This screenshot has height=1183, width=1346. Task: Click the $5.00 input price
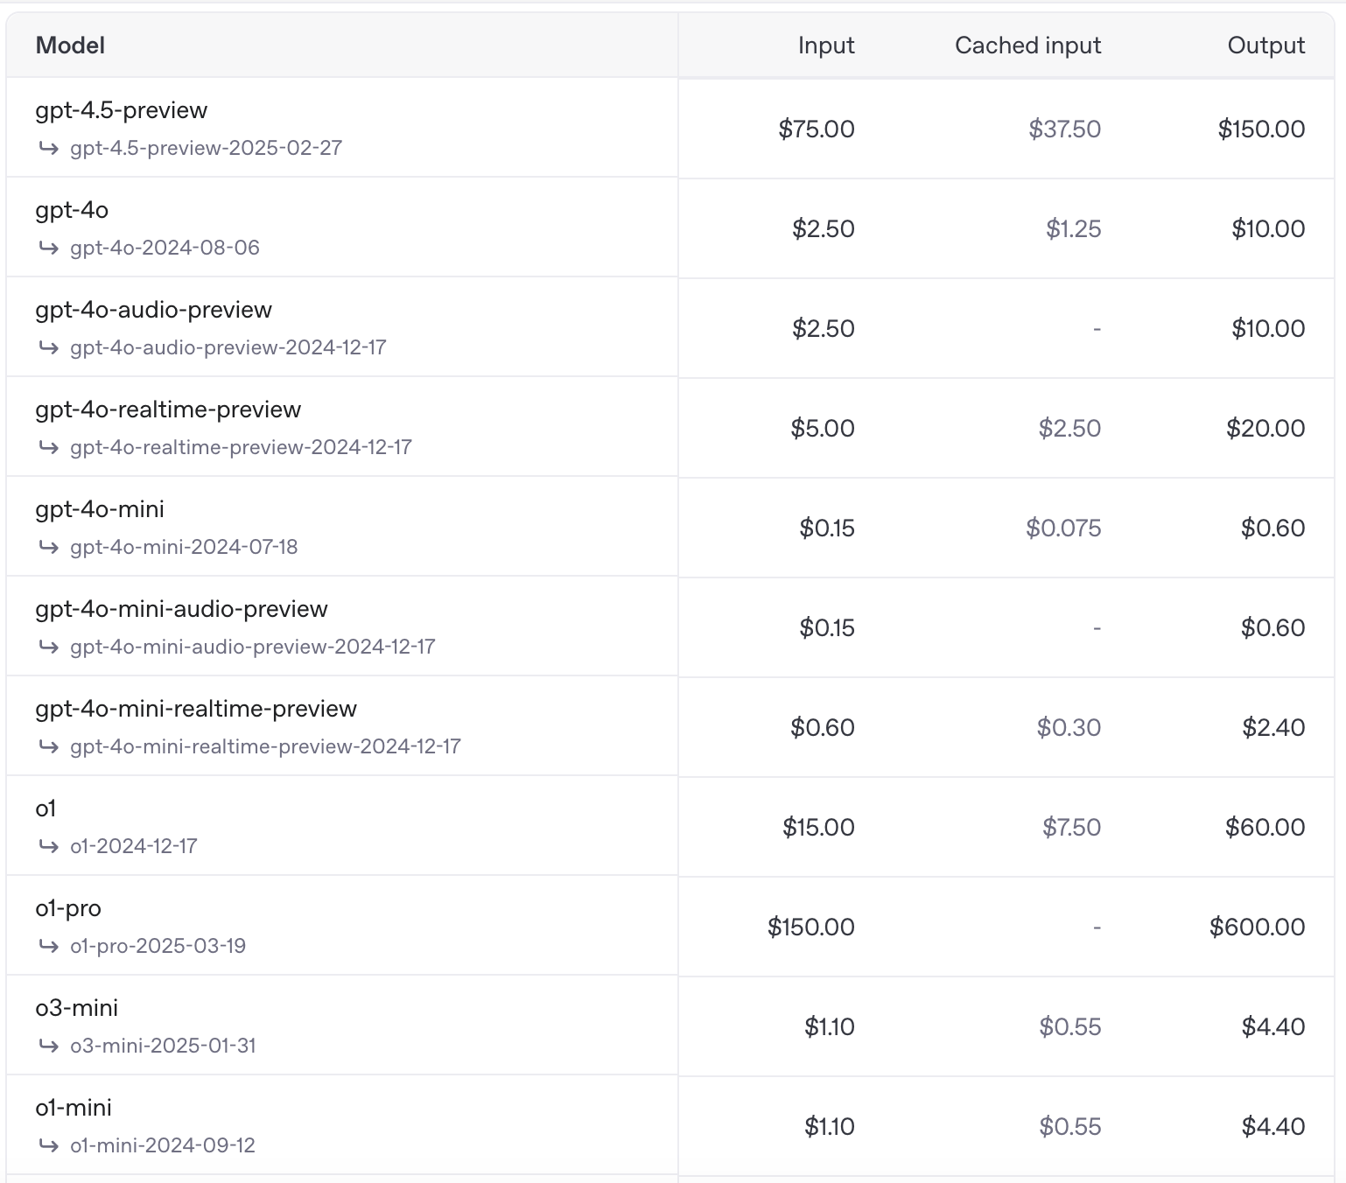click(x=823, y=428)
